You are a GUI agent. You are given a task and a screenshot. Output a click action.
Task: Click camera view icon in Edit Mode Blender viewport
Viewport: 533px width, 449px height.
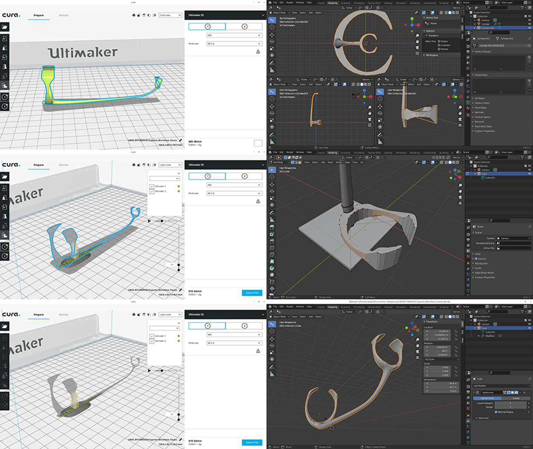pos(460,197)
